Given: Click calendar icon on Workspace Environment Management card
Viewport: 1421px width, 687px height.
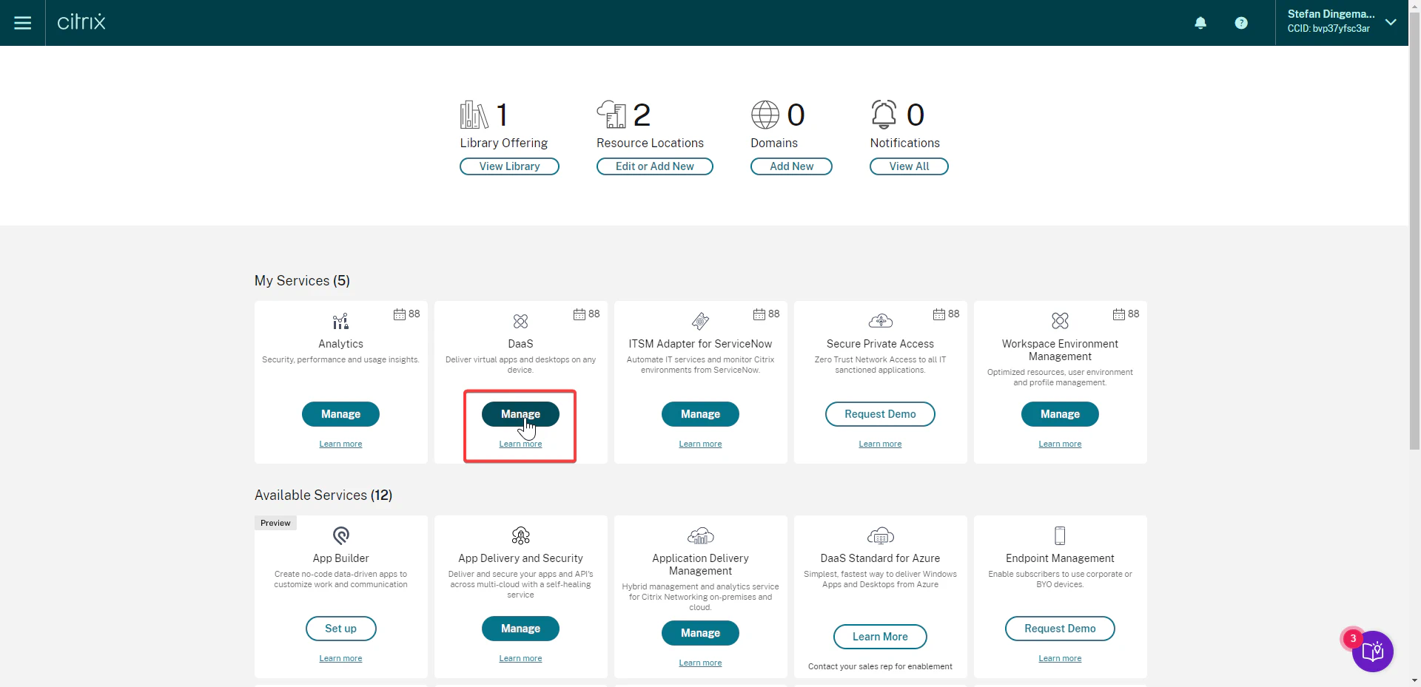Looking at the screenshot, I should click(1118, 314).
